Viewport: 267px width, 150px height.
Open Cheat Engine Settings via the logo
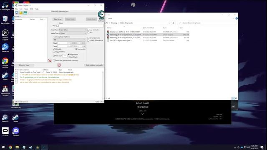101,15
